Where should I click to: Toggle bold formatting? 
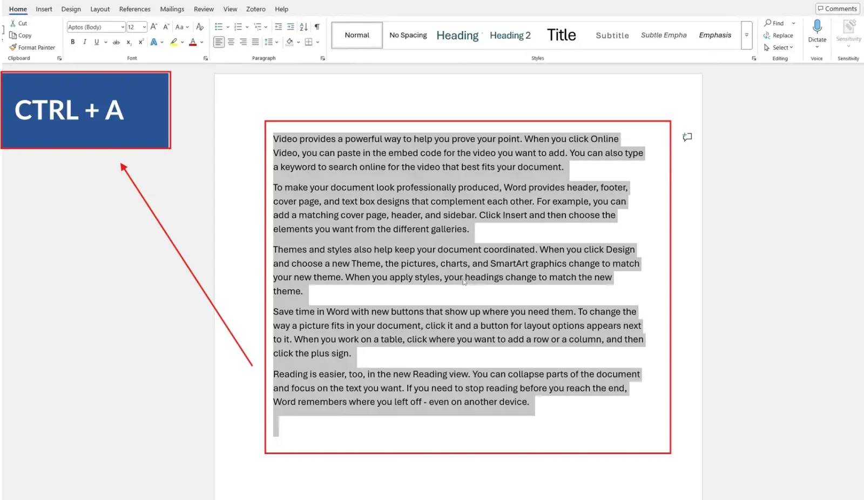tap(72, 42)
